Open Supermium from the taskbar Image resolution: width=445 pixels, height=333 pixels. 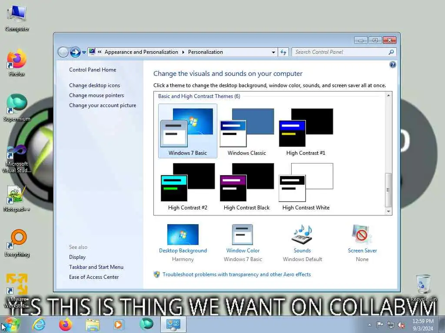pyautogui.click(x=146, y=324)
